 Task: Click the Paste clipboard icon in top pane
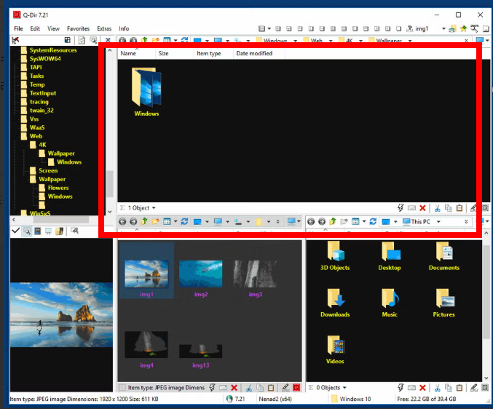[460, 208]
